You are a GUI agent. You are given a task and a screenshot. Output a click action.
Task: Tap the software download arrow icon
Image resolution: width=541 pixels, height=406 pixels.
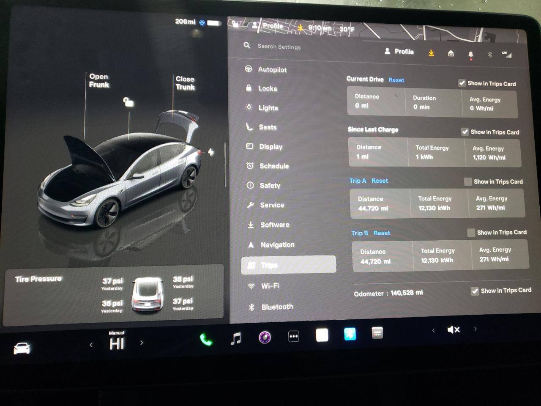(x=431, y=52)
